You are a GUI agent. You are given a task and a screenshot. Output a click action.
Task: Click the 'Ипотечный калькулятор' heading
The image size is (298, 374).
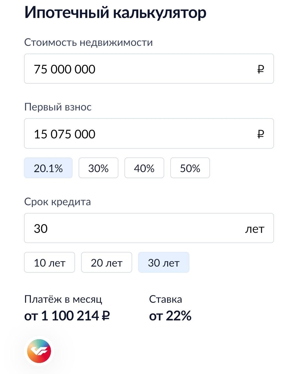[115, 12]
